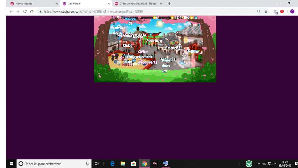The height and width of the screenshot is (168, 298).
Task: Go to the browser home page
Action: pyautogui.click(x=32, y=11)
